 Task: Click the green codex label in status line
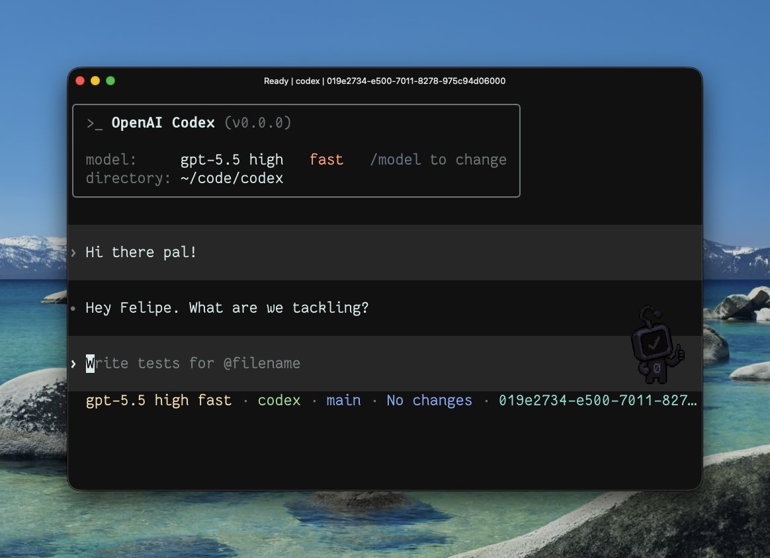coord(279,401)
